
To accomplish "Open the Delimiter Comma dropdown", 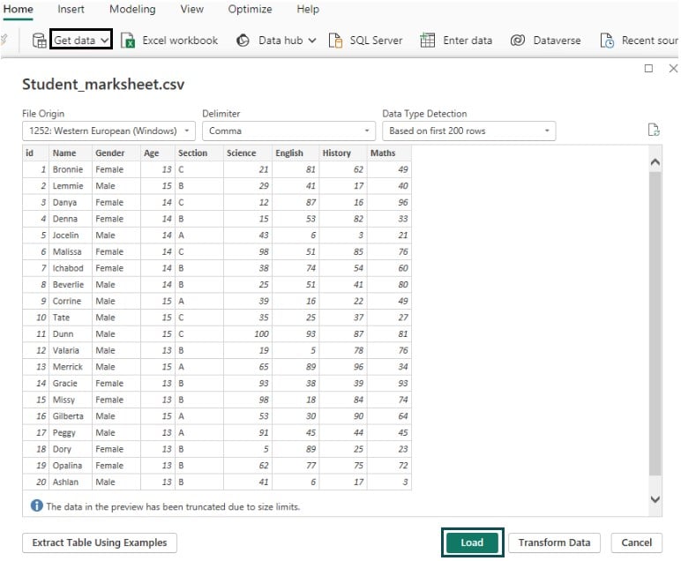I will click(x=288, y=131).
